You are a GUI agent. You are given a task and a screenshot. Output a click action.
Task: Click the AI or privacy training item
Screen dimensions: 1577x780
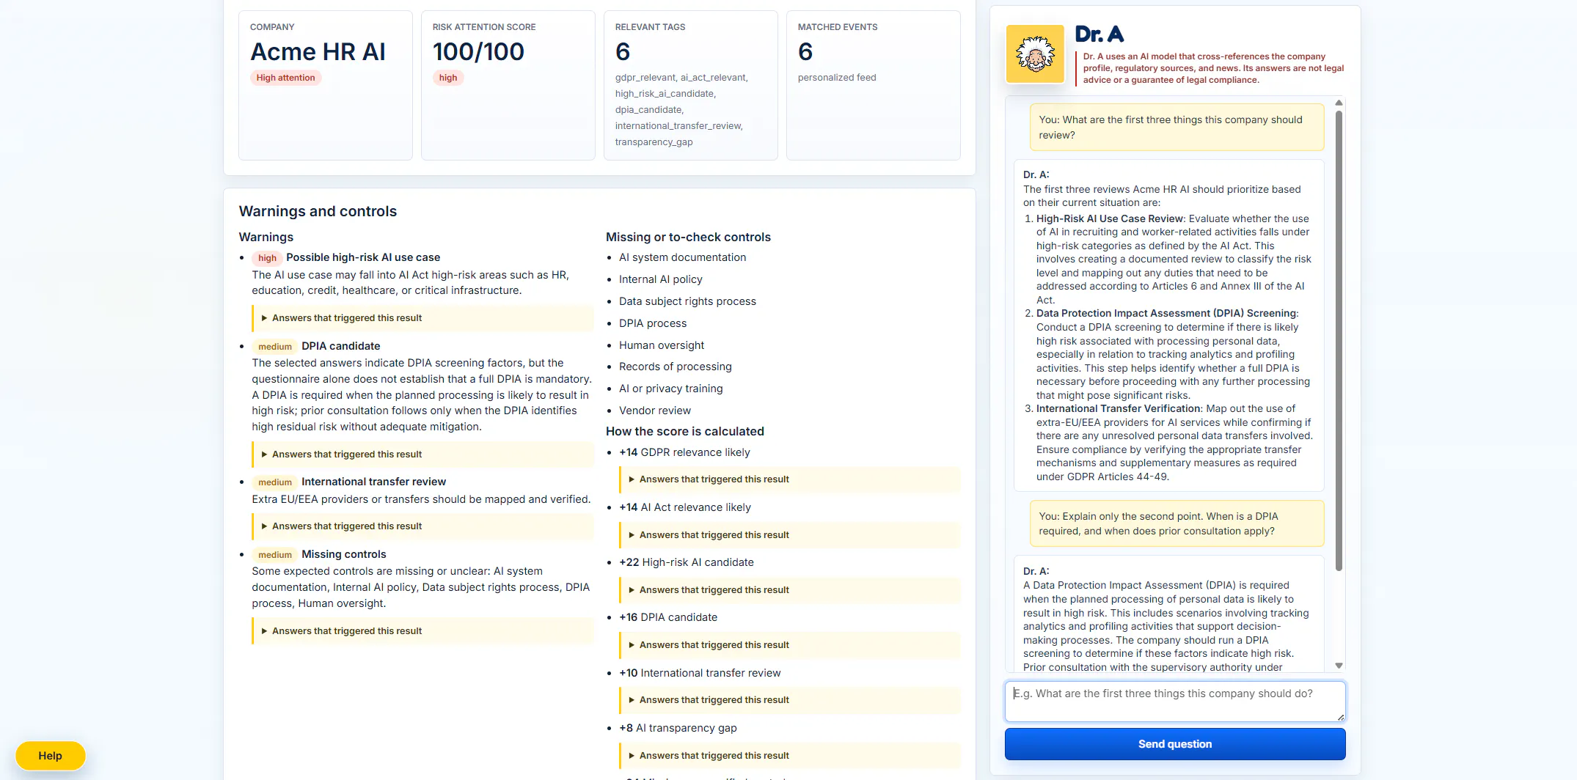(671, 389)
